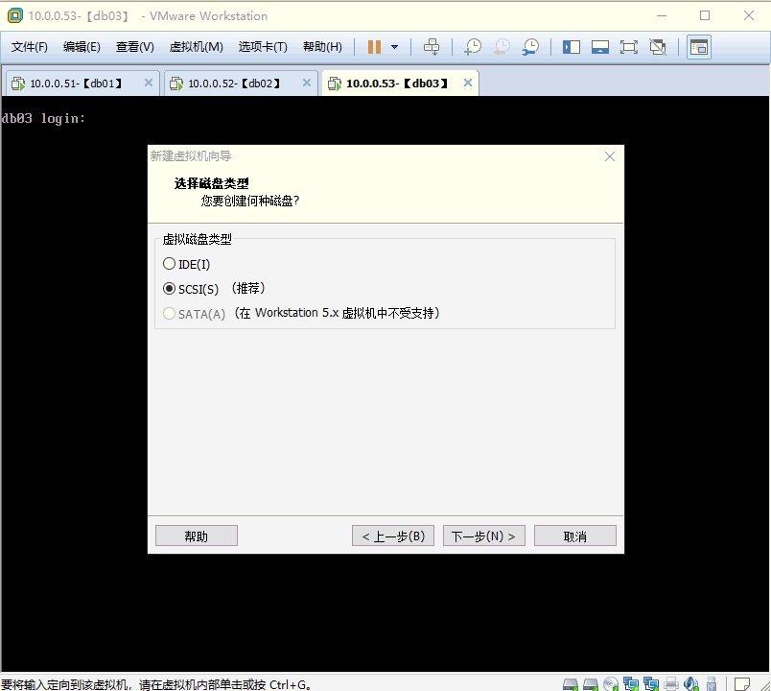Close the 10.0.0.53 db03 tab

tap(468, 83)
